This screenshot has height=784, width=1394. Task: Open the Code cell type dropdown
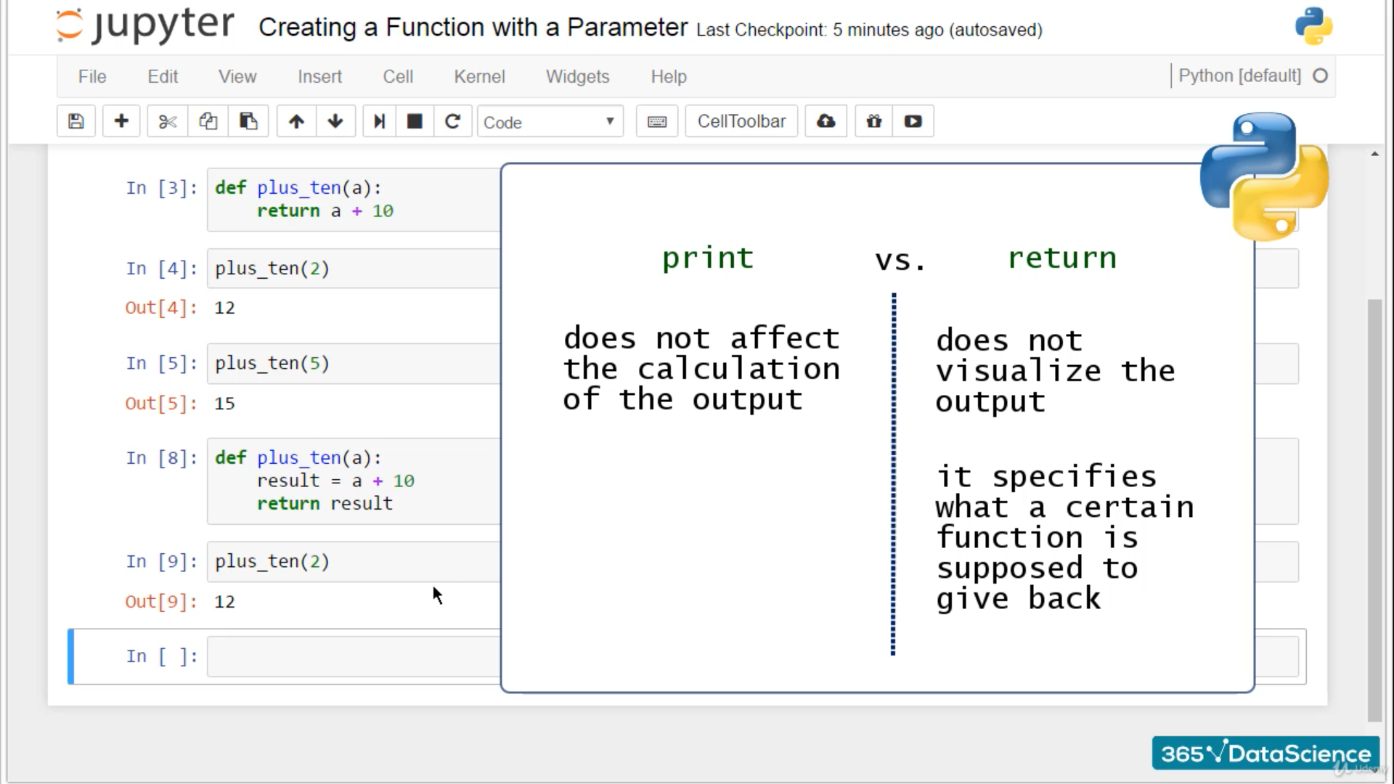(549, 122)
